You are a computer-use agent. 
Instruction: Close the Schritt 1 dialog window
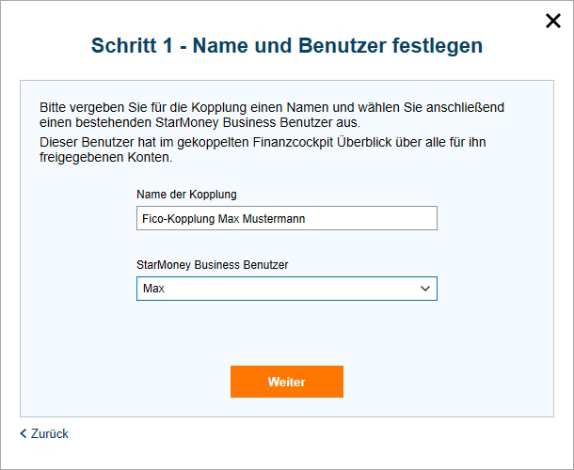click(x=553, y=22)
